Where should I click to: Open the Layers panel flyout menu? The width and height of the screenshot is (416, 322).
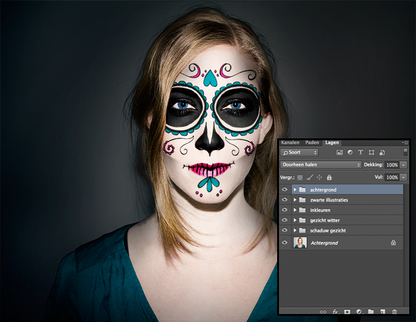404,143
